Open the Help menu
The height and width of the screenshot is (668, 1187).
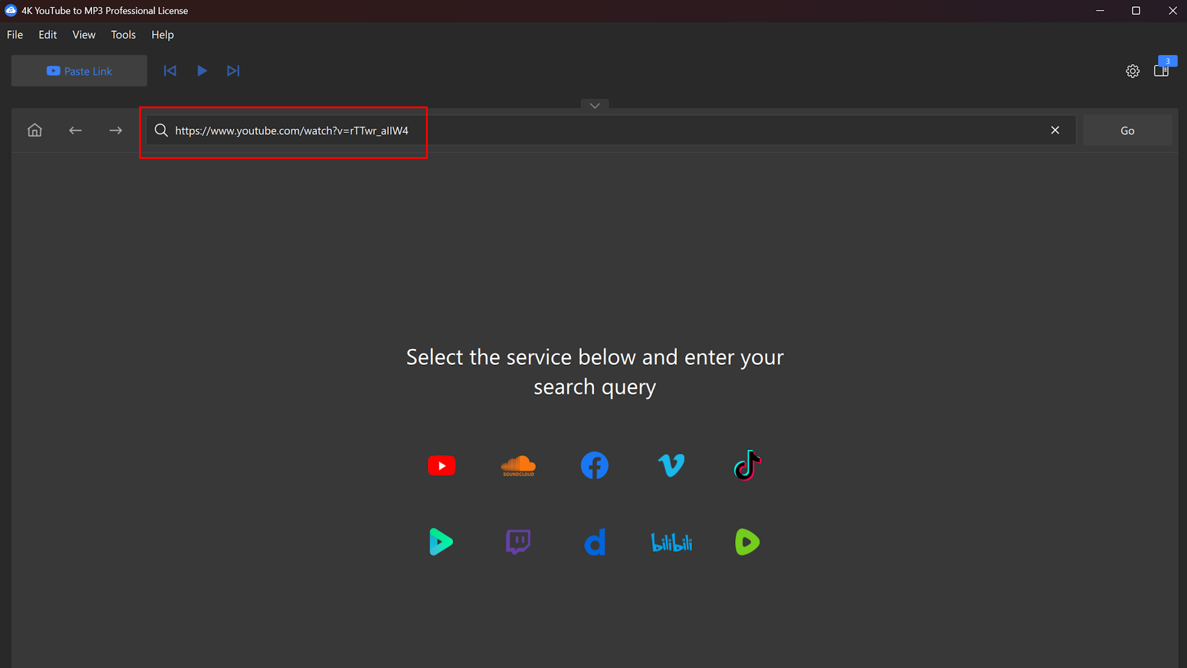(x=163, y=35)
